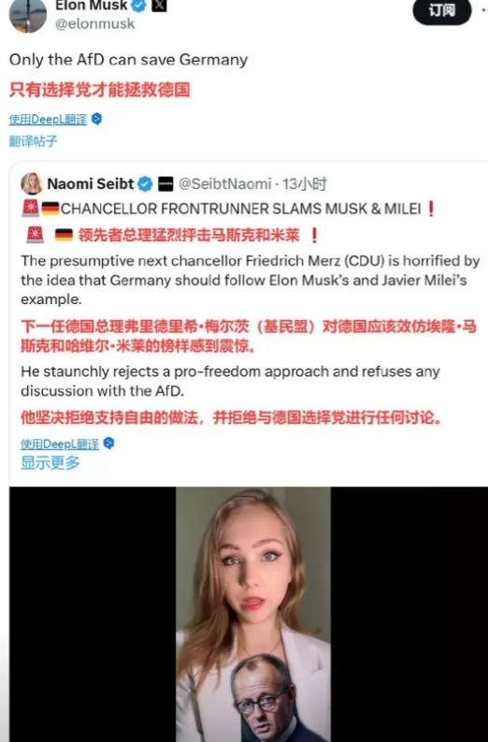Viewport: 488px width, 742px height.
Task: Open the 使用DeepL翻译 link under Musk's post
Action: [48, 119]
